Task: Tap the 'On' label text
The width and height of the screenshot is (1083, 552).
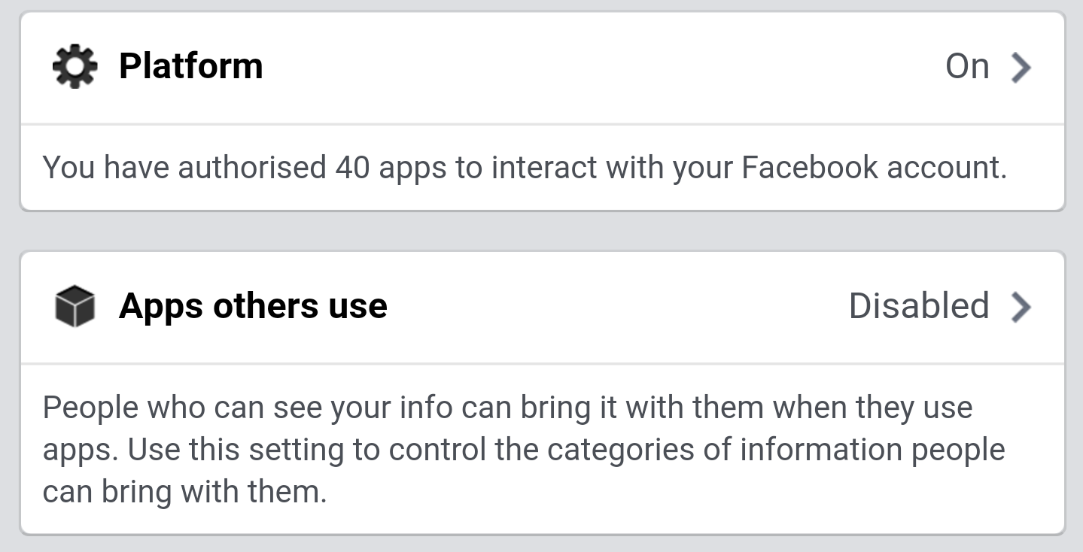Action: coord(967,67)
